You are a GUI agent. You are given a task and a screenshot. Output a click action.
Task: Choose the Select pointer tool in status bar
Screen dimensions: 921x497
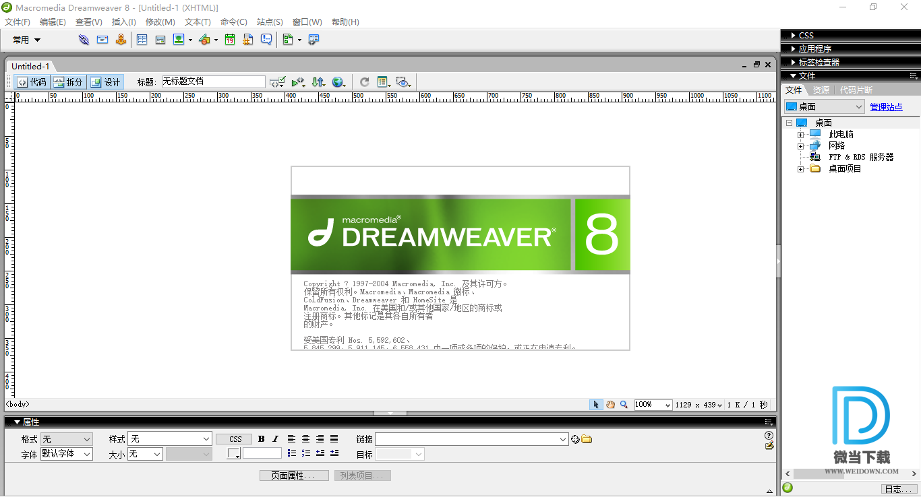[596, 405]
